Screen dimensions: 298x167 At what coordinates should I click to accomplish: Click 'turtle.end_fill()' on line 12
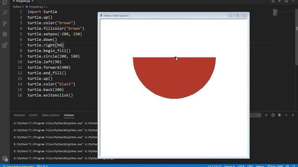coord(47,73)
